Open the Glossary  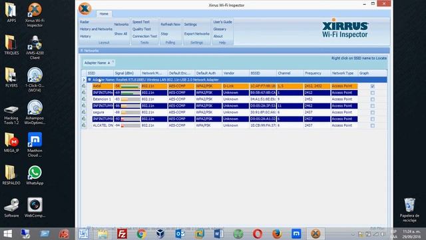click(220, 29)
